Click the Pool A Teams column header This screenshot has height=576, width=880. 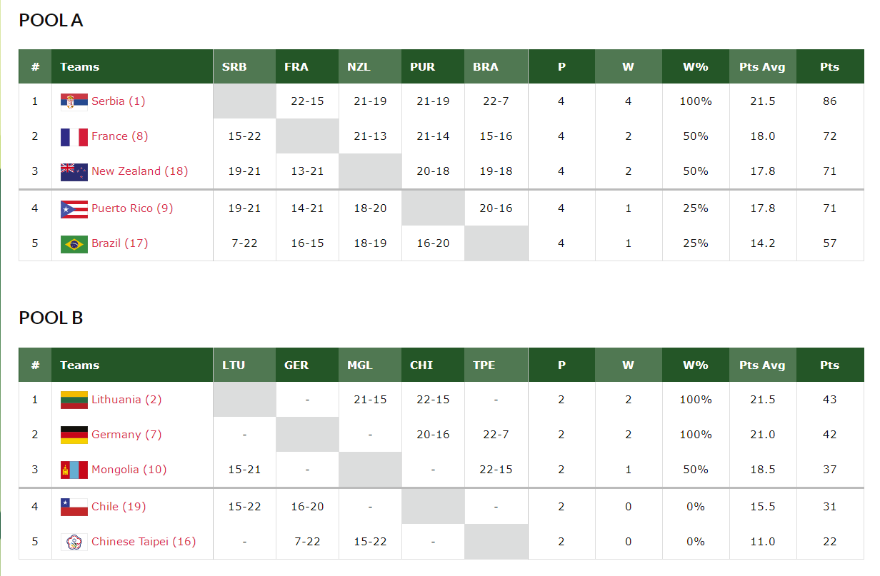[x=79, y=67]
